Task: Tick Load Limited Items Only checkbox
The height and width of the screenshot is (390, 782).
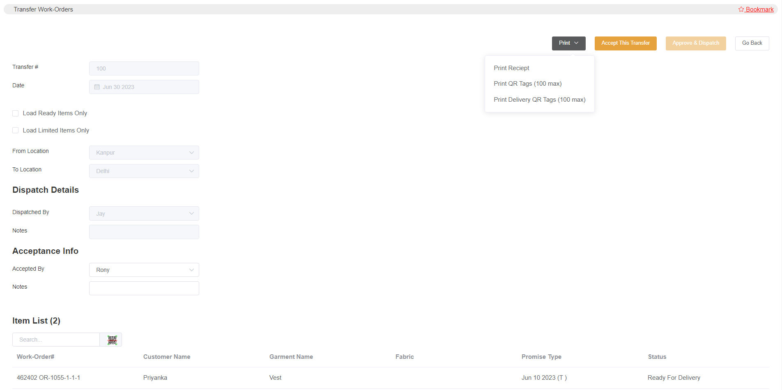Action: (x=16, y=130)
